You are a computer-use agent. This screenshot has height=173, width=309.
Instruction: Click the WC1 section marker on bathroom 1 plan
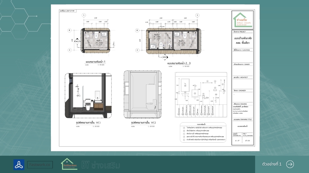[x=77, y=41]
